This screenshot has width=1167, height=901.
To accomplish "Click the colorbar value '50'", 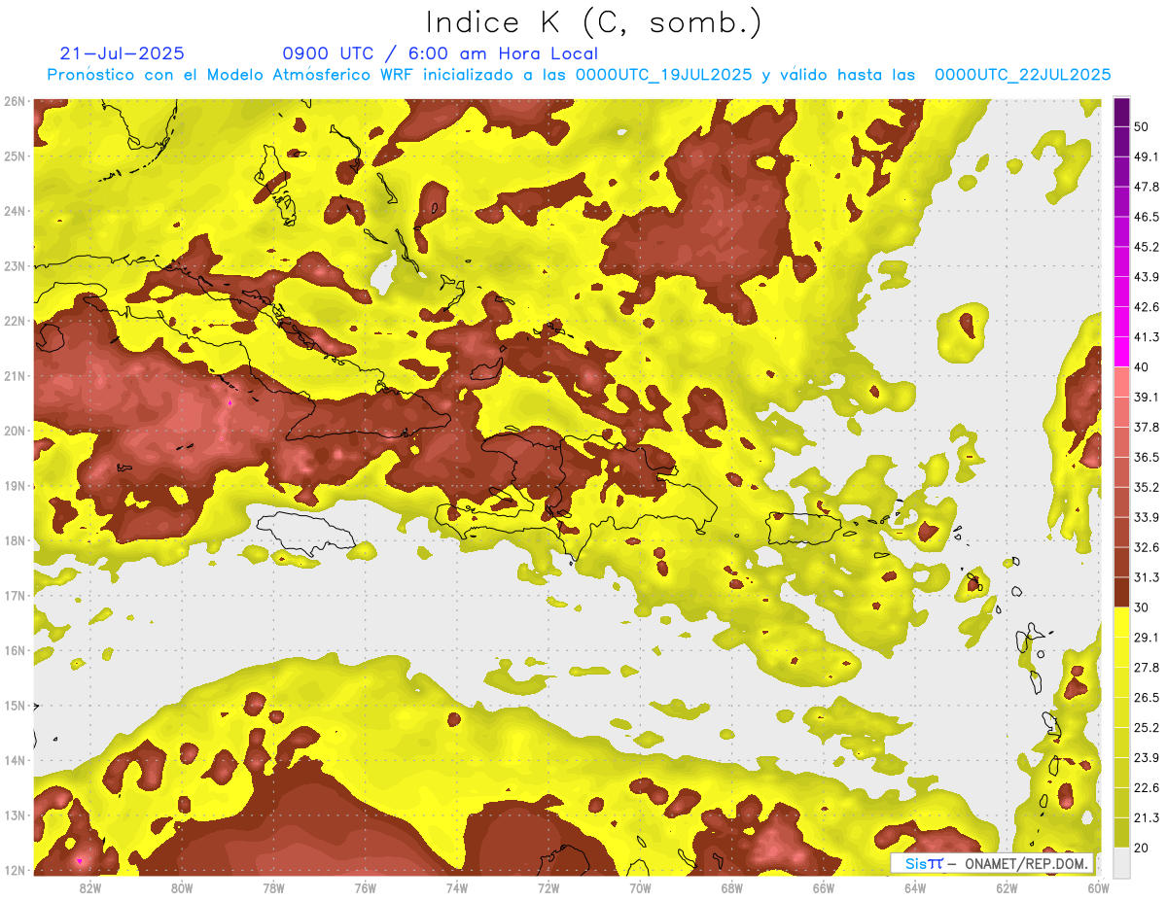I will (1142, 126).
